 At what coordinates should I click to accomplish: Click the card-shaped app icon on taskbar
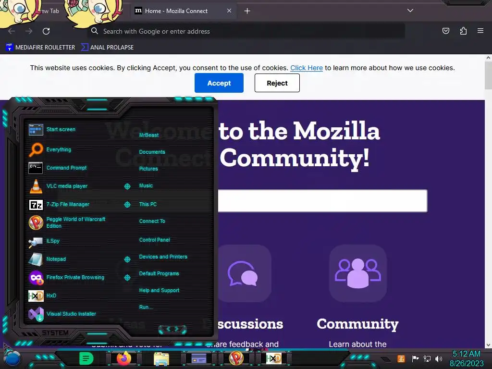[x=199, y=358]
